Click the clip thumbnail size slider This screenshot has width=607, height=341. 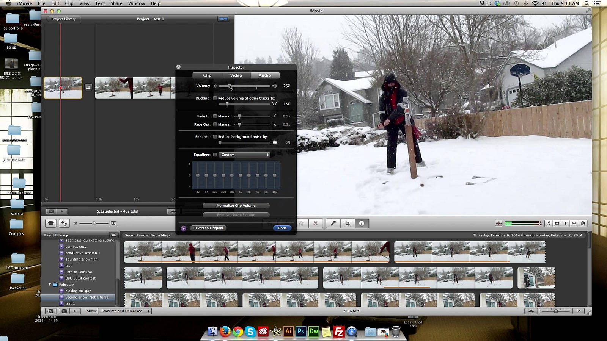pos(94,224)
